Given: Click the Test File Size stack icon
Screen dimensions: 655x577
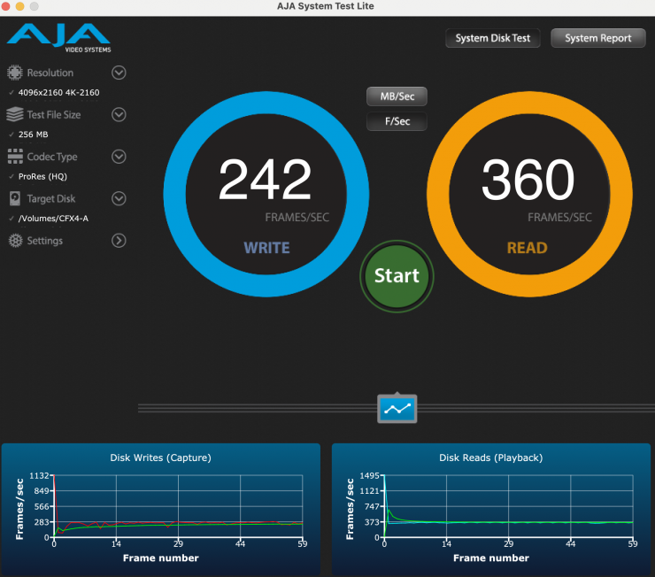Looking at the screenshot, I should click(15, 115).
